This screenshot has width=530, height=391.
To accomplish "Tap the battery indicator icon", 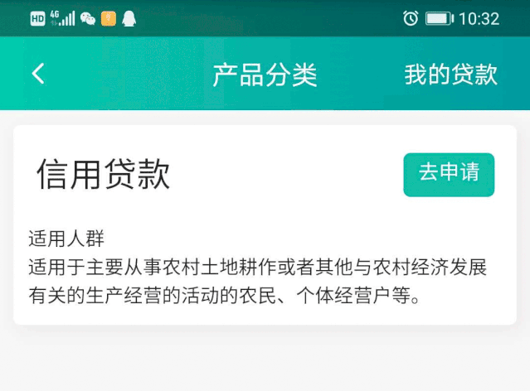I will (x=440, y=18).
